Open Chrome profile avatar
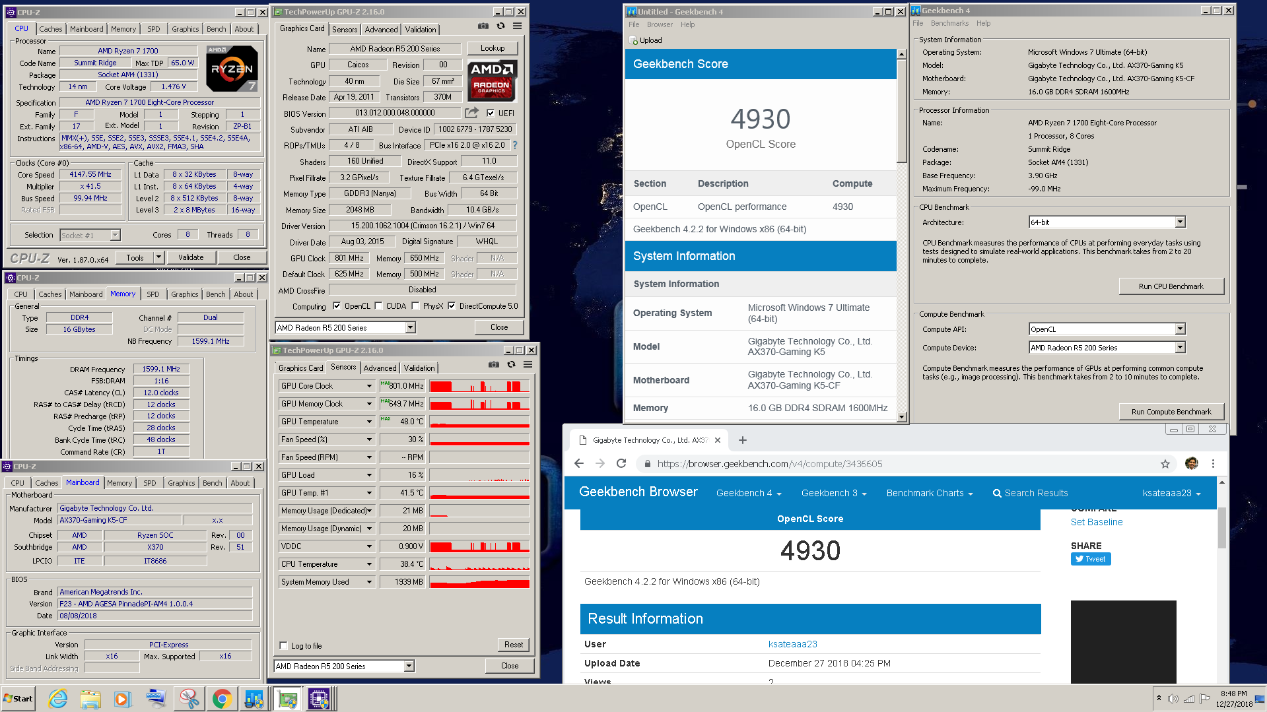This screenshot has height=712, width=1267. (1192, 464)
